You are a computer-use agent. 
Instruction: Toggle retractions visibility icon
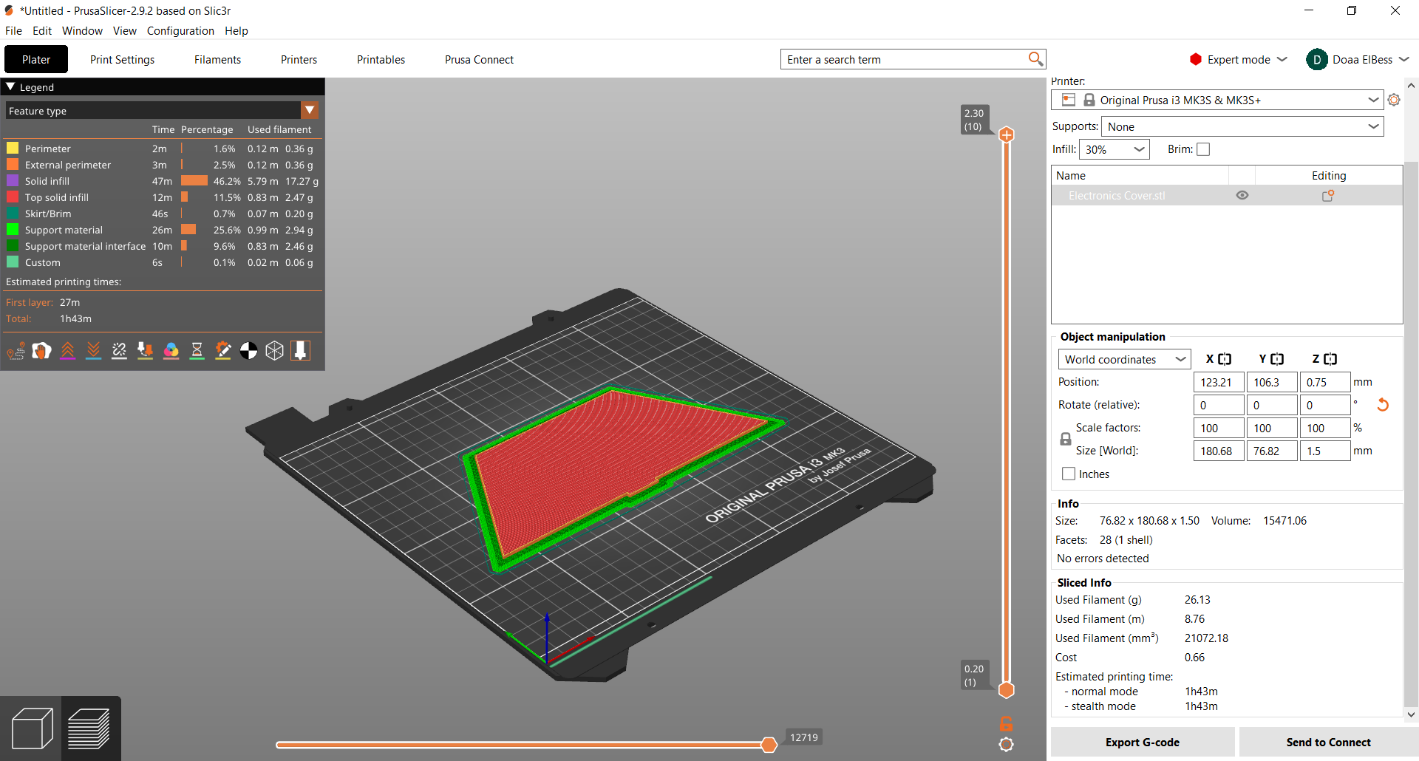tap(67, 350)
